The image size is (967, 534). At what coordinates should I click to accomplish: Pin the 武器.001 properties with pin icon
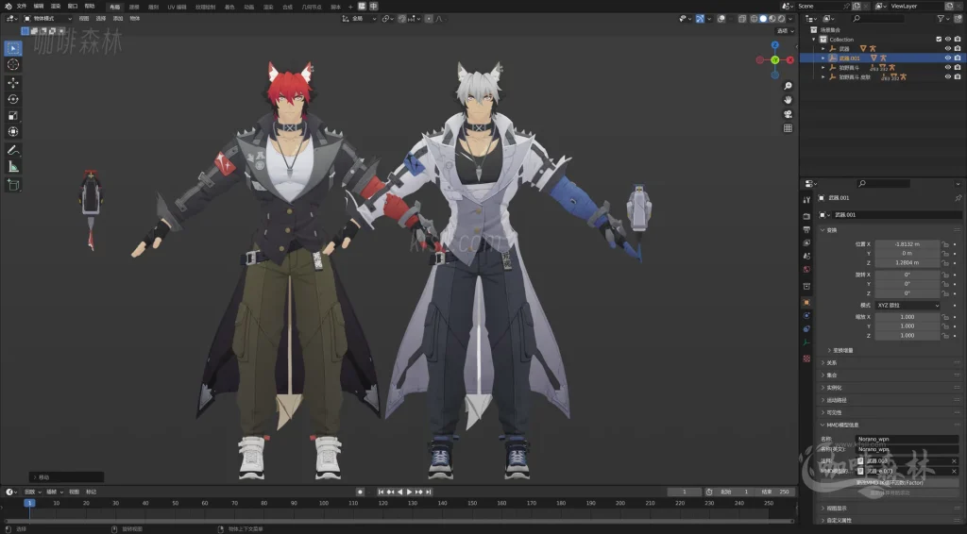[958, 198]
